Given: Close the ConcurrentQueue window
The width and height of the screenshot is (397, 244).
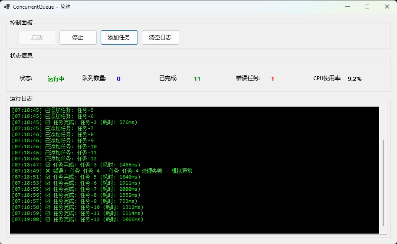Looking at the screenshot, I should pyautogui.click(x=387, y=7).
